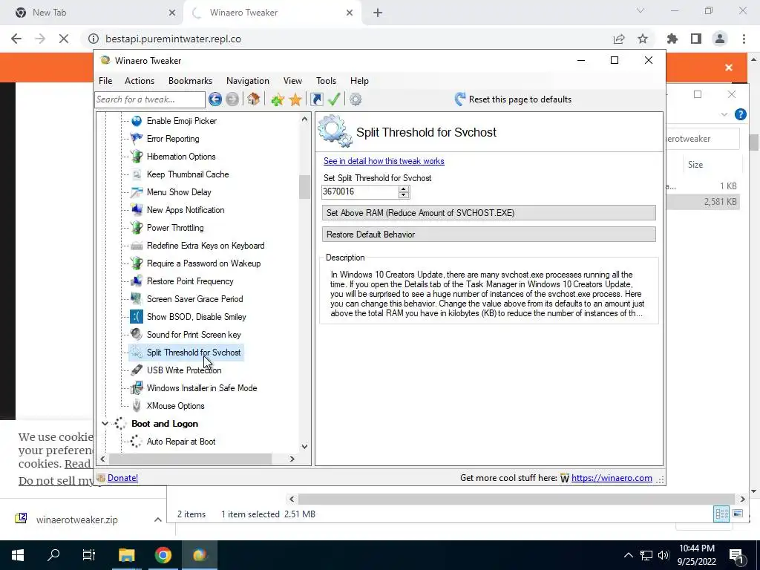Add this tweak to bookmarks (green plus star)

coord(278,100)
